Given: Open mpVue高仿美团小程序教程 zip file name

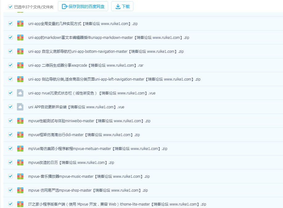Looking at the screenshot, I should [98, 149].
